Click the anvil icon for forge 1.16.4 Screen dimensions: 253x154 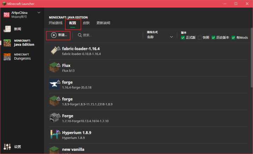coord(54,85)
